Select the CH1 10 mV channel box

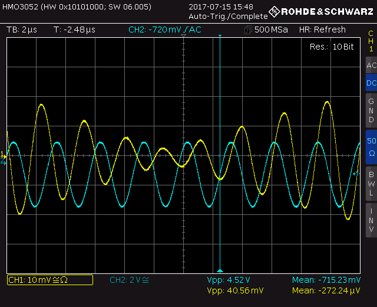(49, 280)
